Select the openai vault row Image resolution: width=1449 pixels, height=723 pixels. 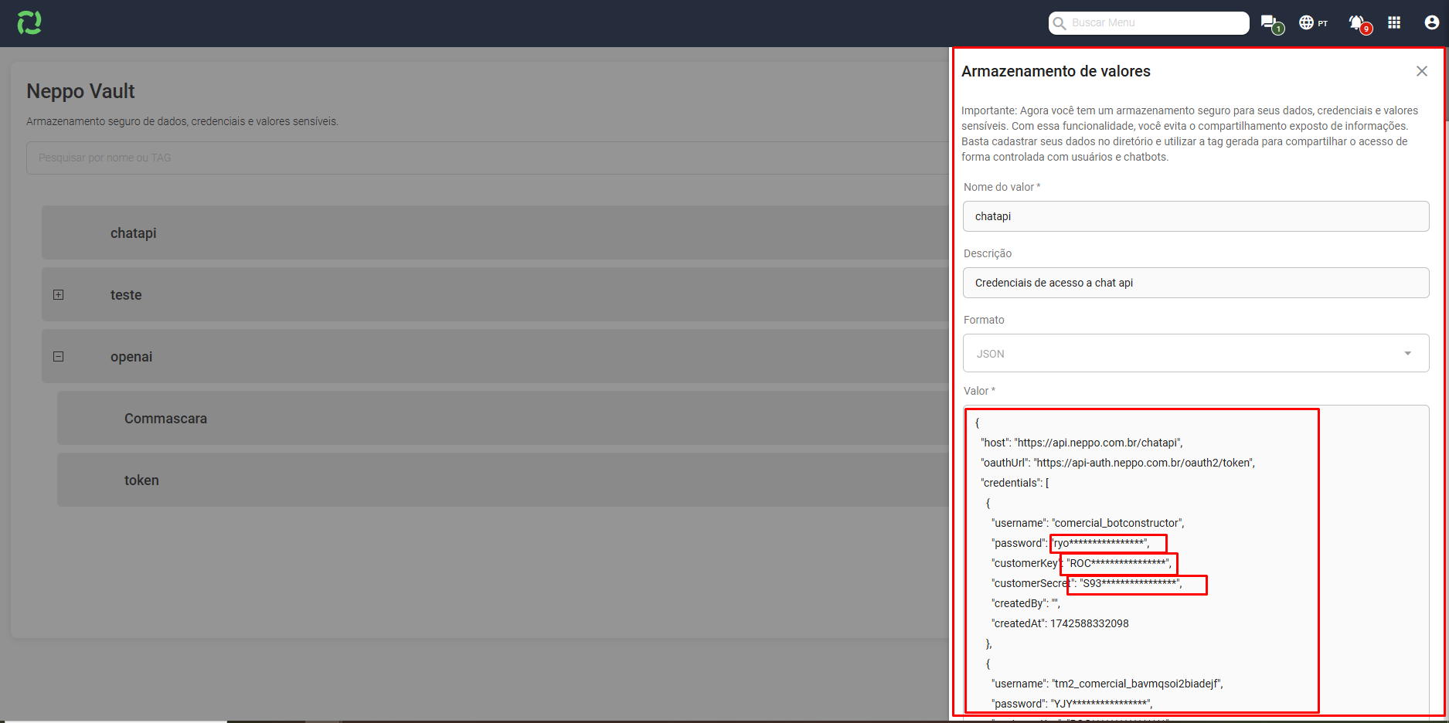point(495,356)
